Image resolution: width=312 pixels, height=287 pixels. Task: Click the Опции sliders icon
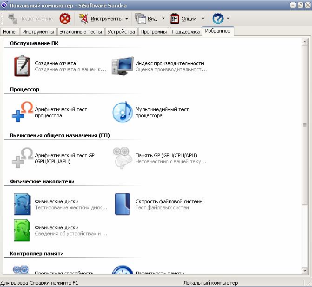(x=174, y=19)
